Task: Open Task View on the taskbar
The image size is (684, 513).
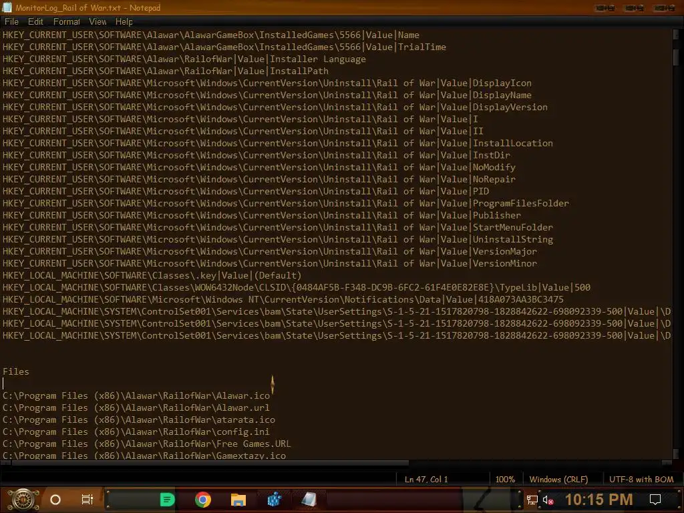Action: pos(88,500)
